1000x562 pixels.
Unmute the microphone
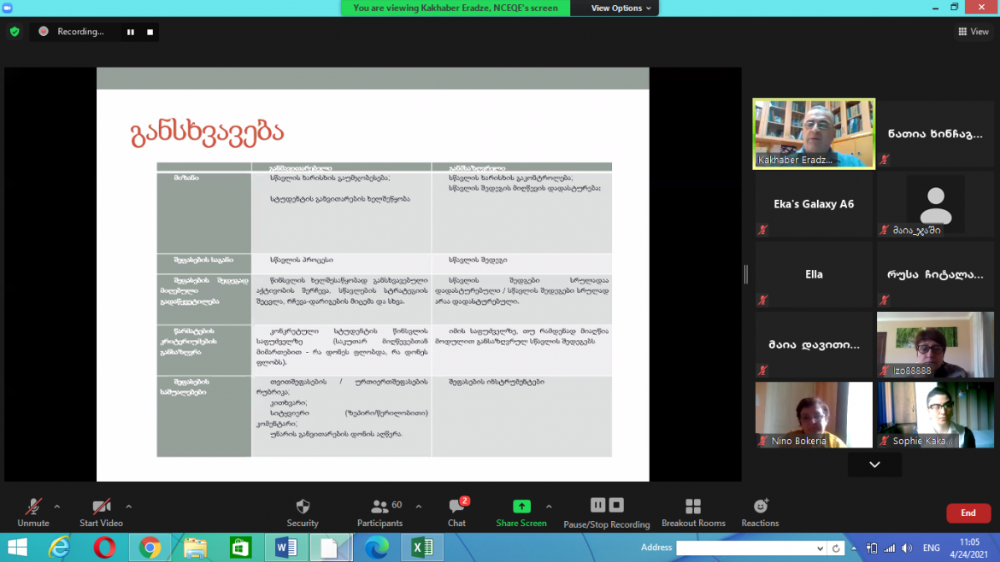pos(33,506)
